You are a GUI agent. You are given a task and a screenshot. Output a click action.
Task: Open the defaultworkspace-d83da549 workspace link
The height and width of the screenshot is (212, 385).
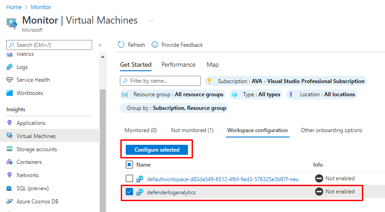click(x=222, y=179)
